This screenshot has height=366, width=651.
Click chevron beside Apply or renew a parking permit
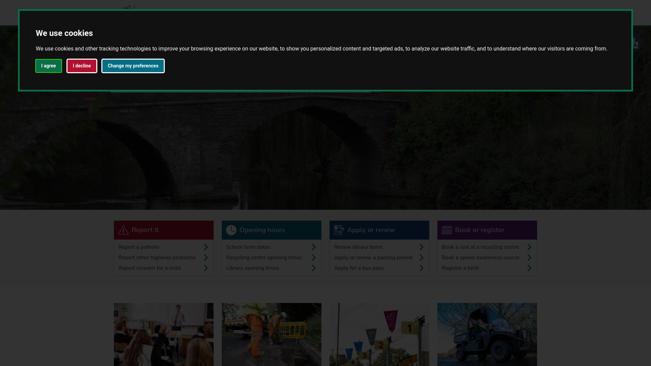pos(421,258)
